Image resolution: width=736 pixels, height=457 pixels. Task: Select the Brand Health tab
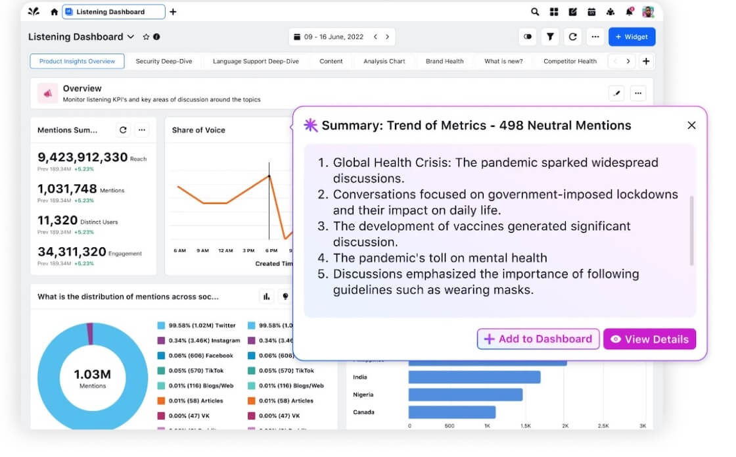click(444, 61)
